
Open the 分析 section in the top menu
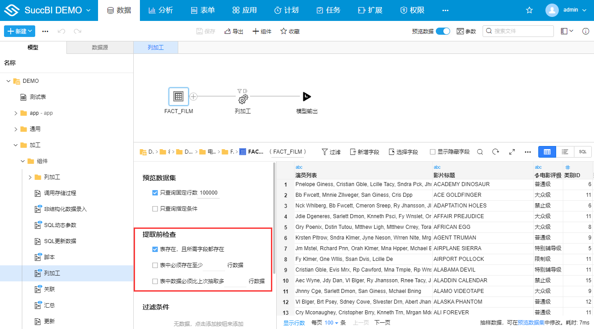[160, 10]
